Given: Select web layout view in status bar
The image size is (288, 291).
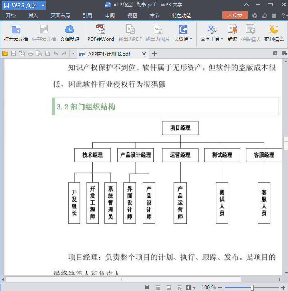Looking at the screenshot, I should tap(180, 288).
